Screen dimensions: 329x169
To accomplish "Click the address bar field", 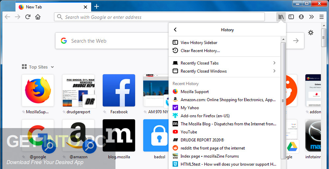I will coord(159,17).
